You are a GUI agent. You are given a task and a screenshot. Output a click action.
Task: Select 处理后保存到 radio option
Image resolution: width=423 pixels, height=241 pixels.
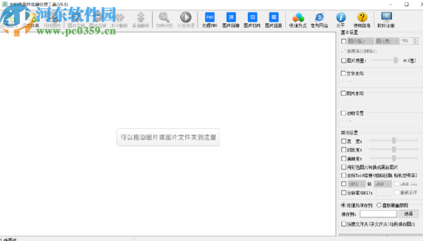[x=344, y=205]
